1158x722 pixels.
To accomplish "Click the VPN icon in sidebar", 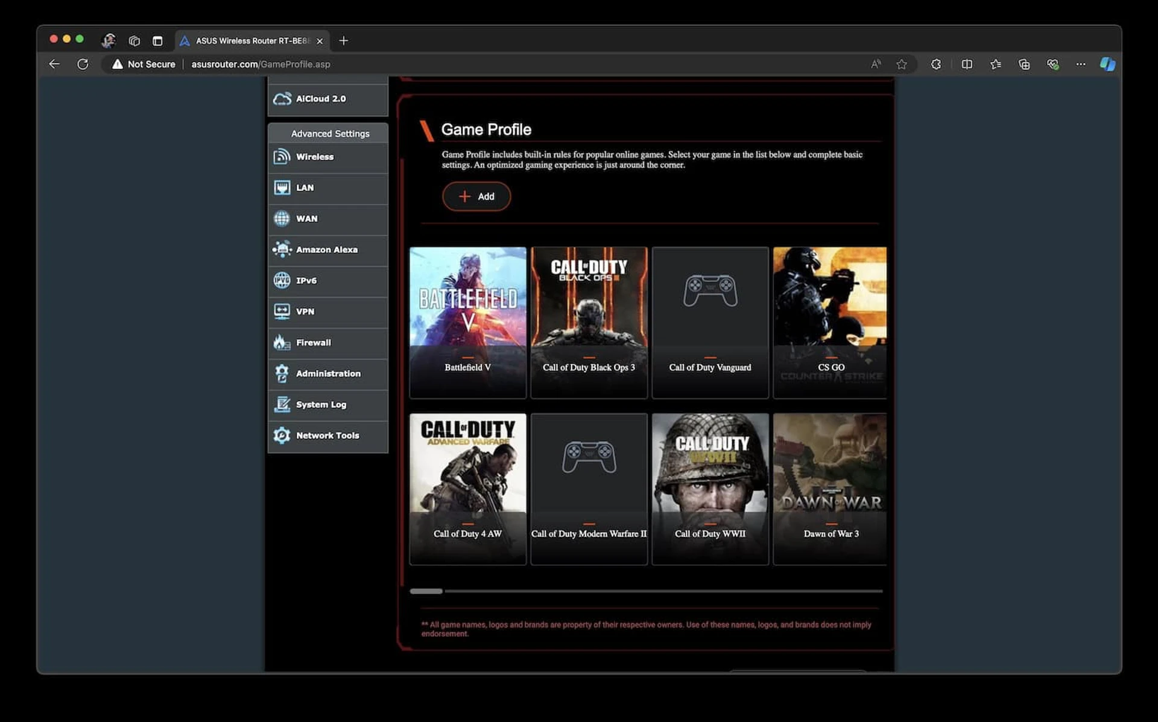I will [282, 311].
